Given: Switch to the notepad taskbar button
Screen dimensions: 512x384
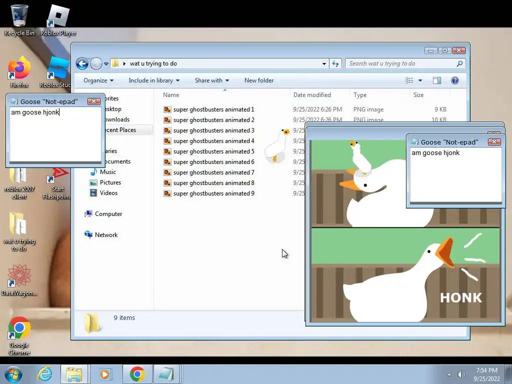Looking at the screenshot, I should point(166,374).
